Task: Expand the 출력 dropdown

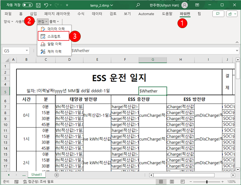Action: tap(55, 22)
